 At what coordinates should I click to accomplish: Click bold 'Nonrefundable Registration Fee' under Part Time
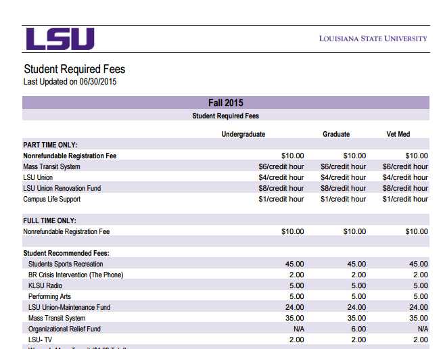[70, 156]
